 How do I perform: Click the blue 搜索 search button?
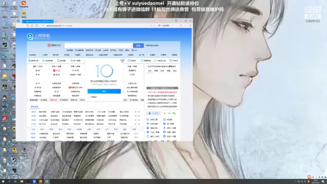tap(138, 45)
